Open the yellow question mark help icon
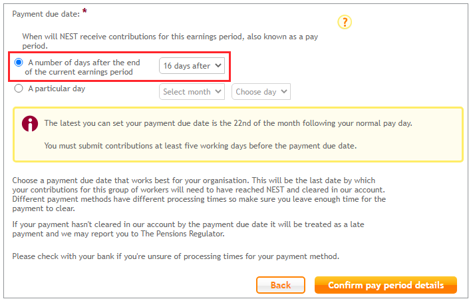The image size is (471, 301). [345, 22]
